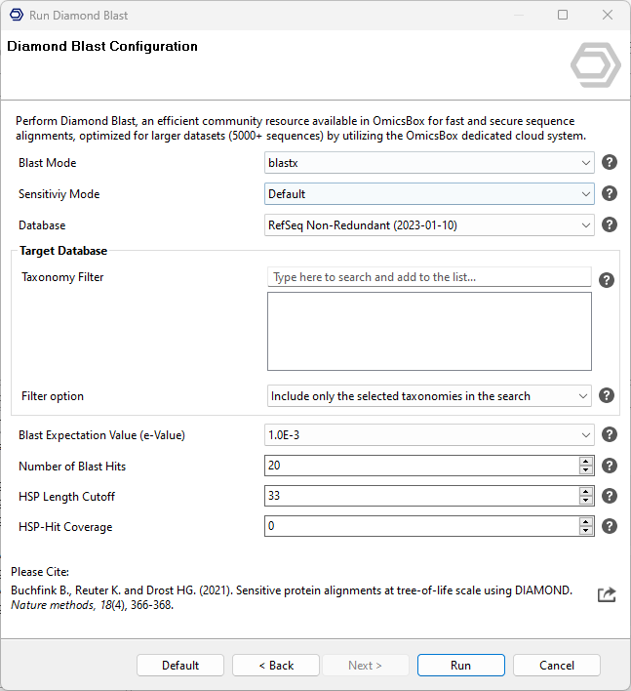Open the citation external link icon
The image size is (631, 691).
point(607,594)
